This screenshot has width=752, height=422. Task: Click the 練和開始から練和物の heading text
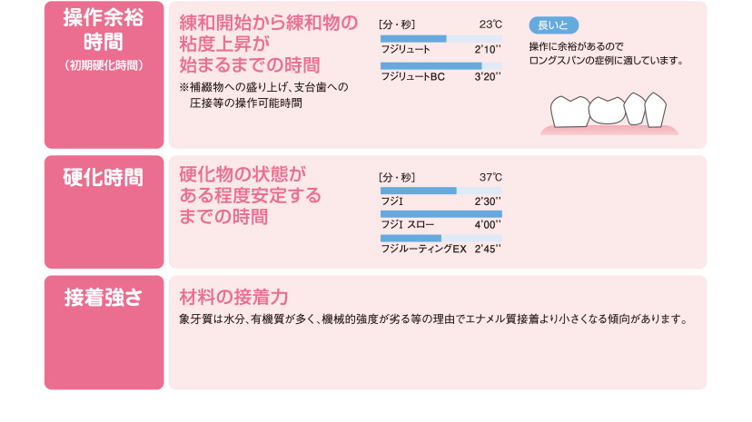[x=269, y=23]
